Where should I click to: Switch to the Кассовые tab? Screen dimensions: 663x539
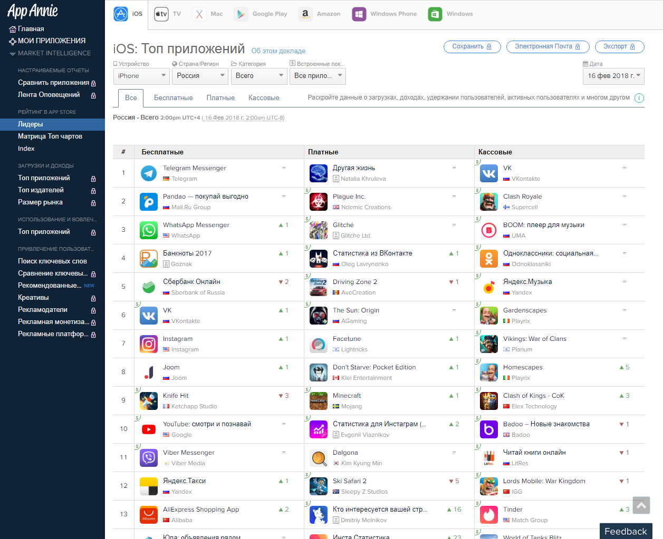[264, 98]
